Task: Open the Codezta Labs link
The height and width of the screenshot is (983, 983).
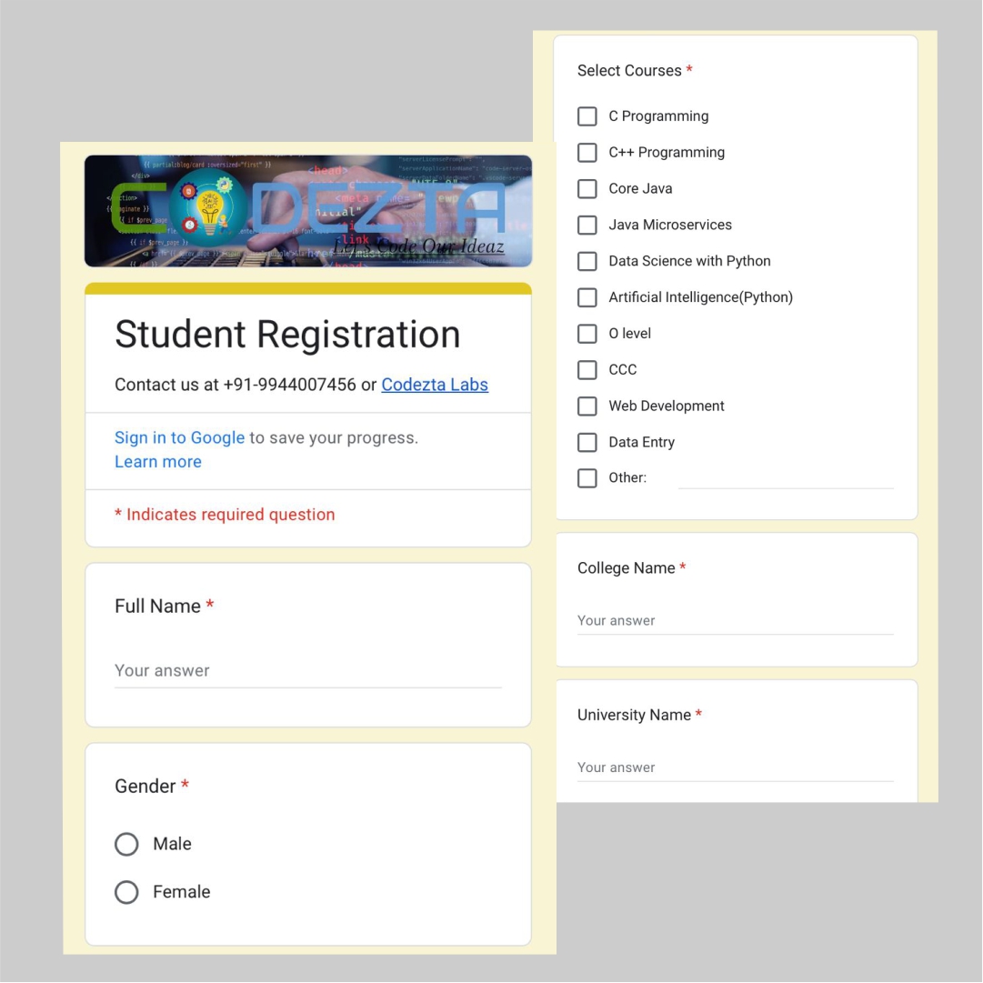Action: pos(435,385)
